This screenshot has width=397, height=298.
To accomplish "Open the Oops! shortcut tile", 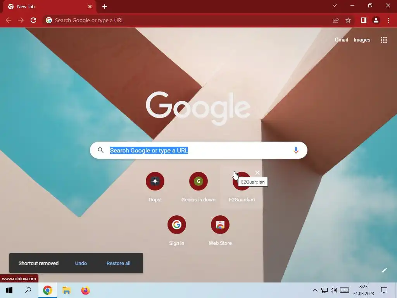I will point(155,187).
